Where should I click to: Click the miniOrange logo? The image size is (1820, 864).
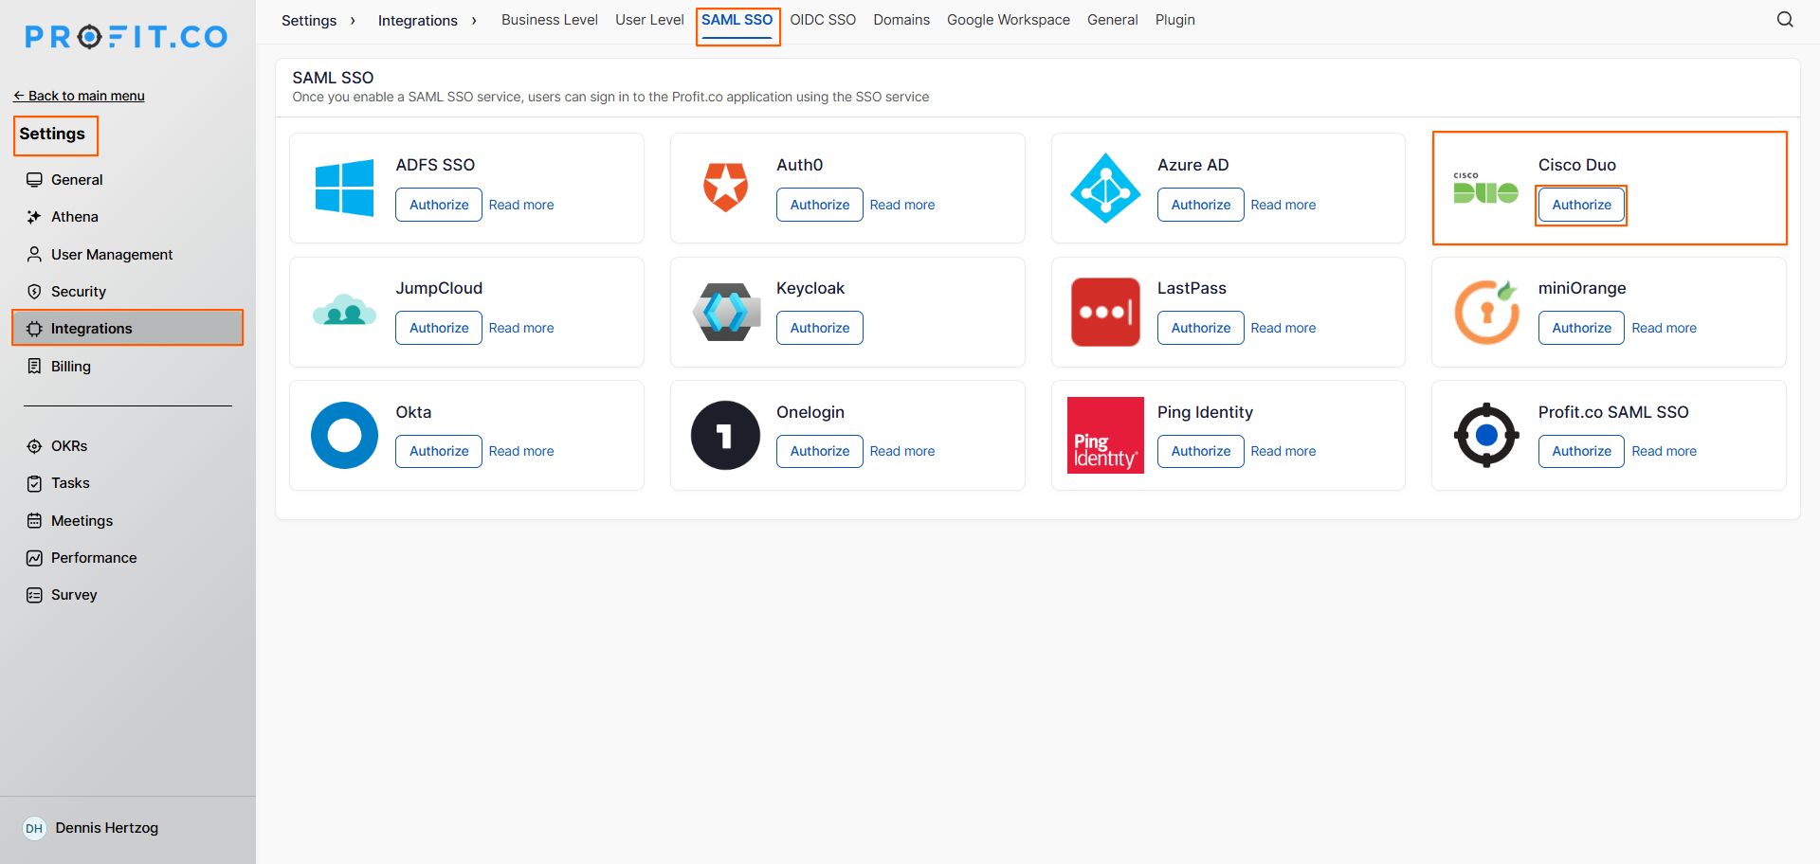tap(1486, 312)
